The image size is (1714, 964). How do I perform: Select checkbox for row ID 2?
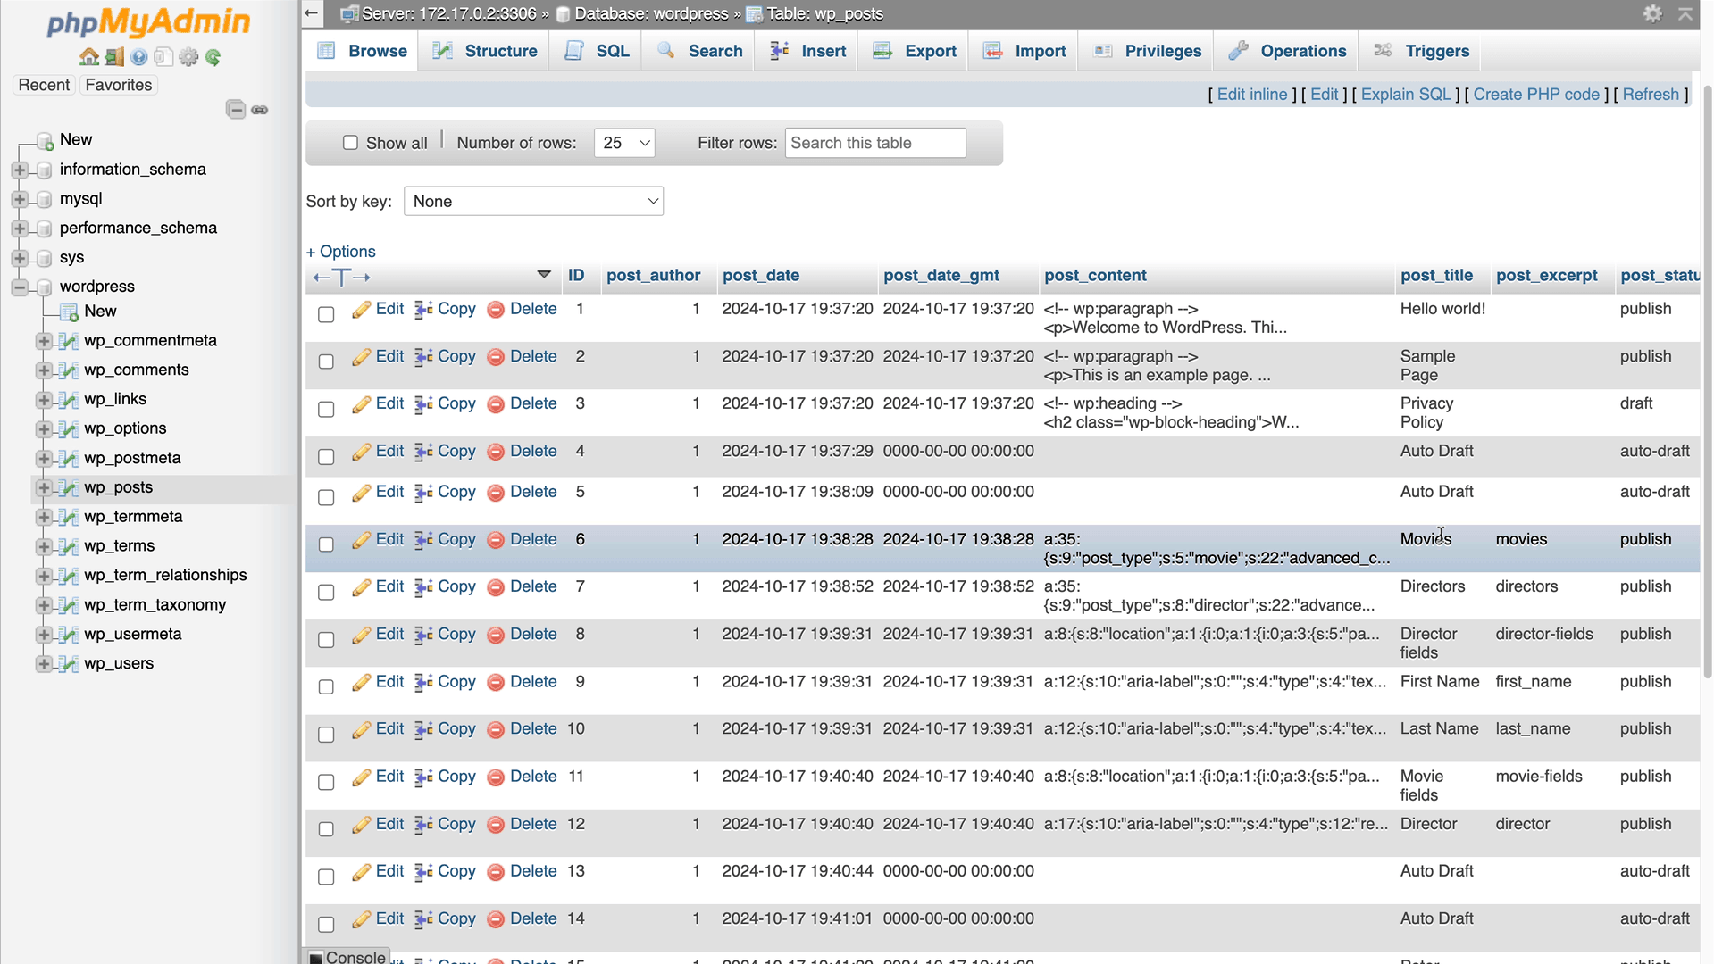pyautogui.click(x=326, y=361)
